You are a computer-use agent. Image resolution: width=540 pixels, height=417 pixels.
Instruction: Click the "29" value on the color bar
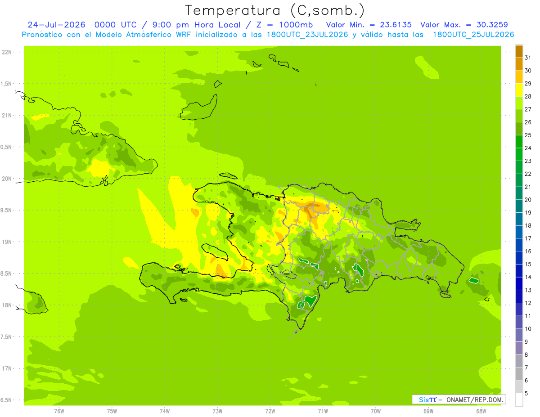528,83
